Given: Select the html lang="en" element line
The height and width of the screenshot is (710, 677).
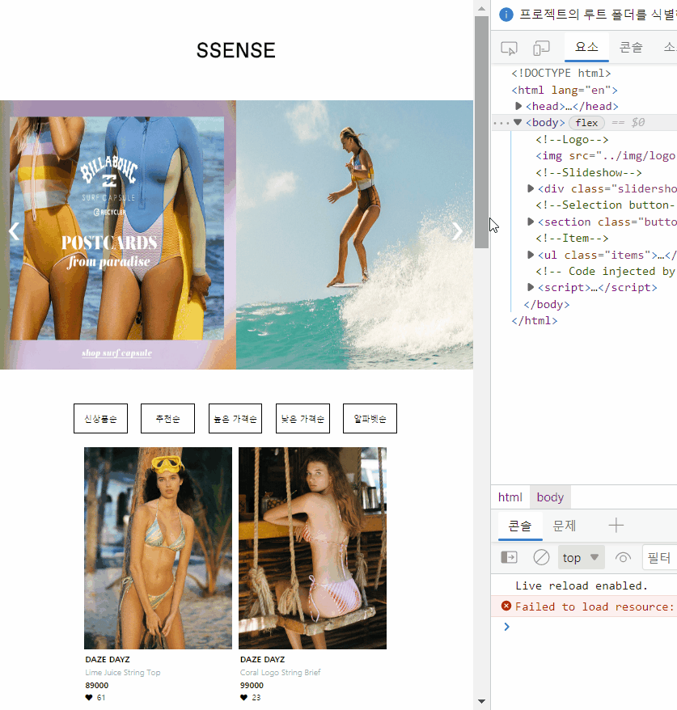Looking at the screenshot, I should tap(565, 90).
